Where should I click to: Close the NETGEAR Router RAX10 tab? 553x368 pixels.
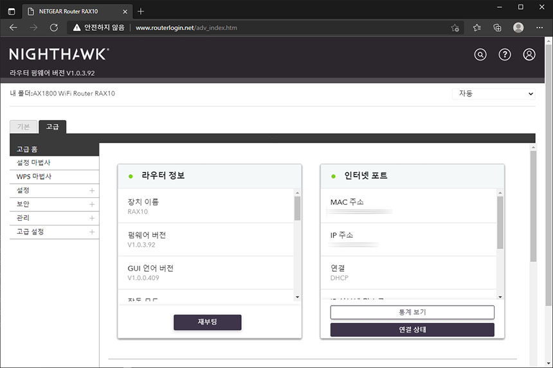(x=125, y=12)
